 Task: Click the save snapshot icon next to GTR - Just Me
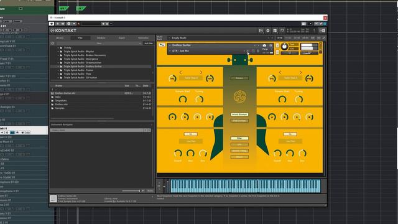pos(253,51)
